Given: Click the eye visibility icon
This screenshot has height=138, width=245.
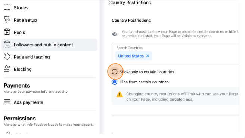Looking at the screenshot, I should (x=115, y=34).
